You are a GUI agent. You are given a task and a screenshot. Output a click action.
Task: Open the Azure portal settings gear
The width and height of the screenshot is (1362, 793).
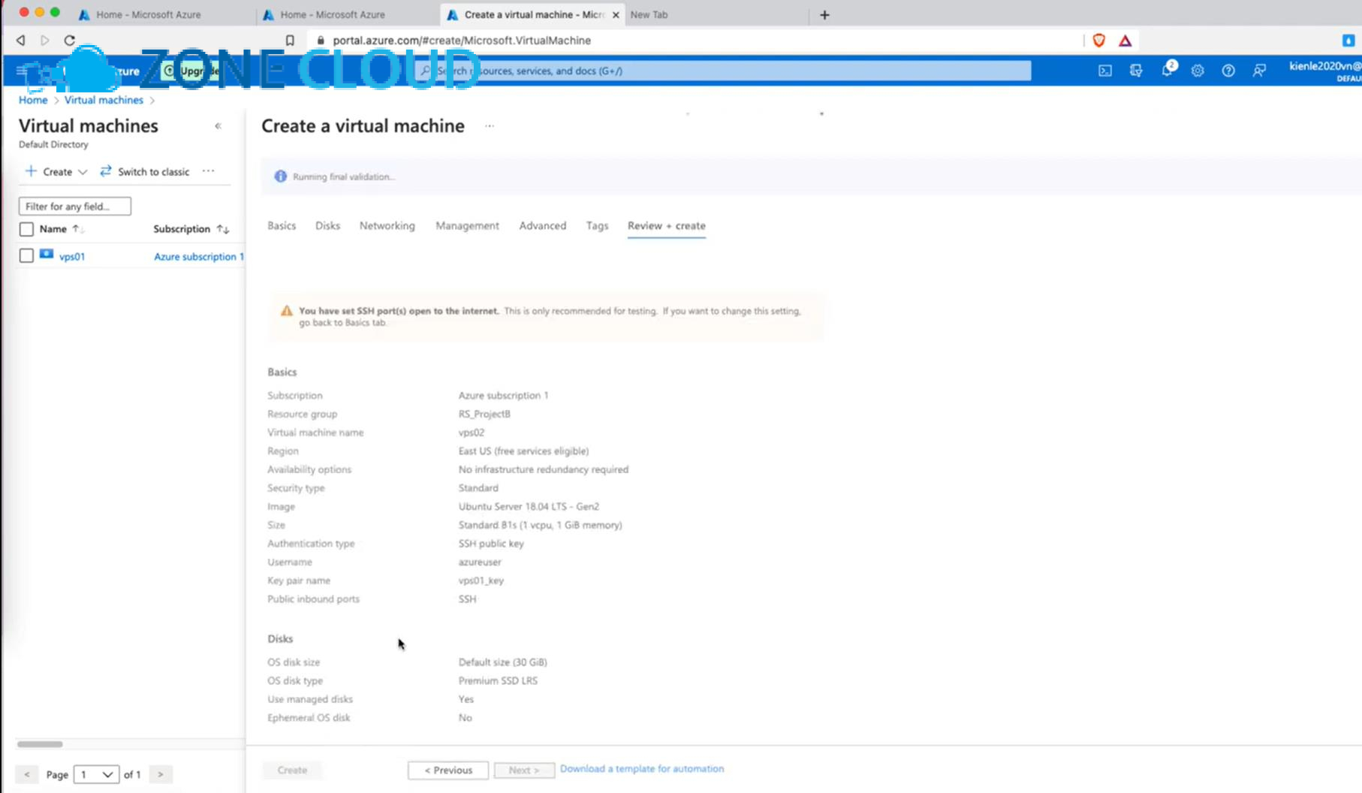[1198, 71]
